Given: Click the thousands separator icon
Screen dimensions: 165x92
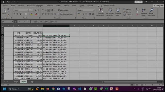Looking at the screenshot, I should tap(86, 14).
